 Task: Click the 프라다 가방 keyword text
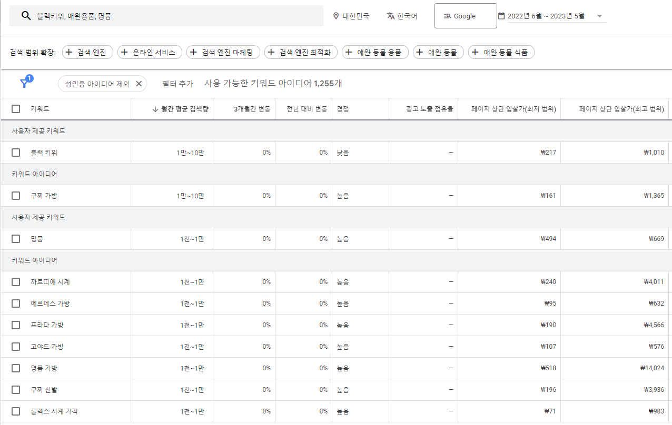pyautogui.click(x=47, y=325)
